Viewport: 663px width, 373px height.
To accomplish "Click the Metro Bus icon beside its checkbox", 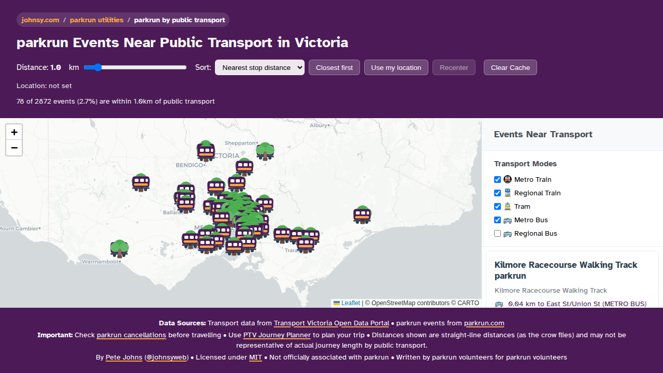I will (508, 220).
